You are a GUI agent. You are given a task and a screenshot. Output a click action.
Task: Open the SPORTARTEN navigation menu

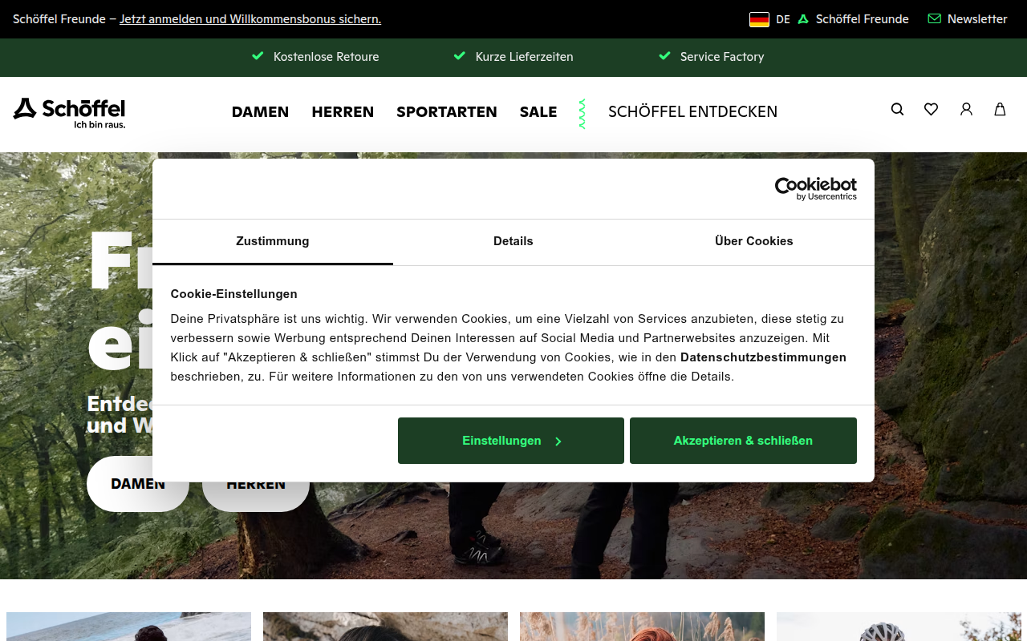pyautogui.click(x=447, y=112)
